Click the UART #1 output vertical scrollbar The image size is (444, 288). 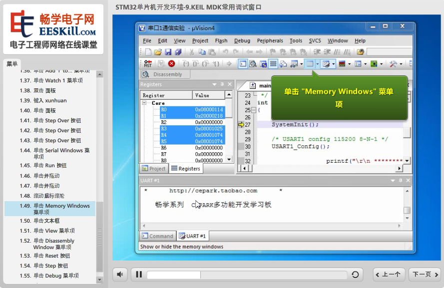[x=407, y=205]
